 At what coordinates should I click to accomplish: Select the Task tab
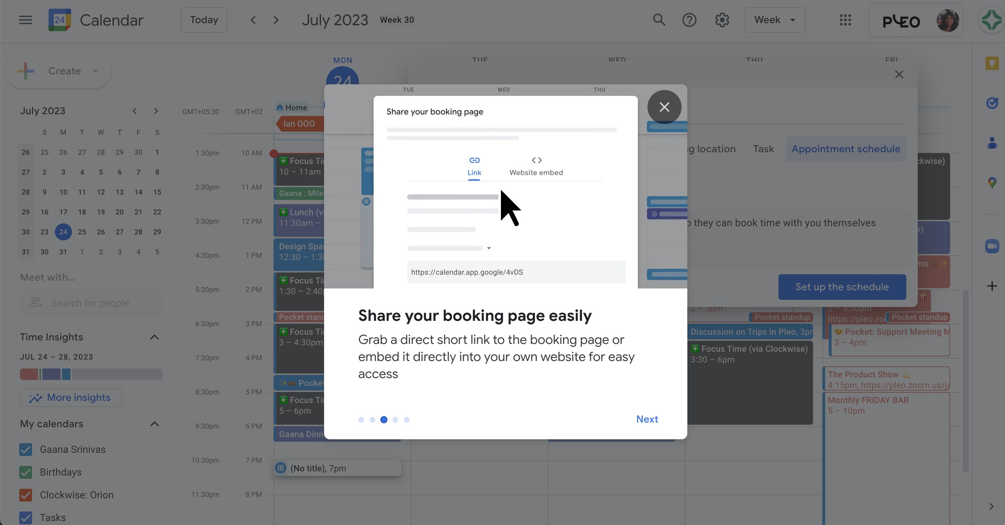pyautogui.click(x=763, y=149)
